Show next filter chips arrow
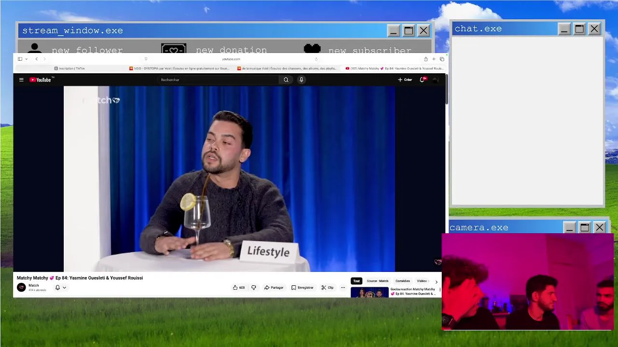Screen dimensions: 618x347 click(436, 281)
